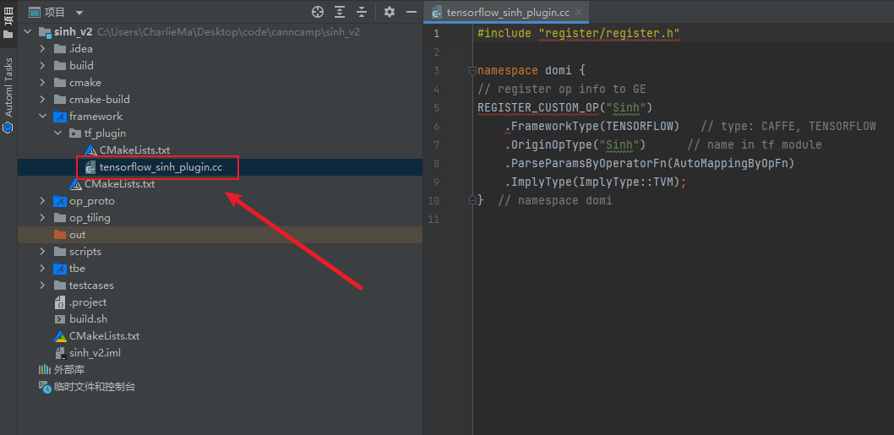This screenshot has width=894, height=435.
Task: Expand the testcases folder
Action: [43, 285]
